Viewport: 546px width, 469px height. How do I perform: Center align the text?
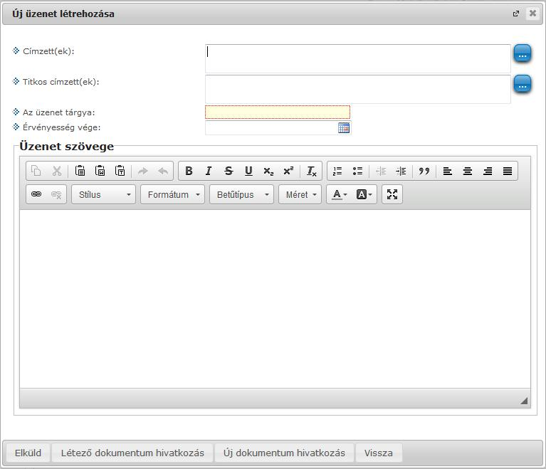tap(468, 171)
